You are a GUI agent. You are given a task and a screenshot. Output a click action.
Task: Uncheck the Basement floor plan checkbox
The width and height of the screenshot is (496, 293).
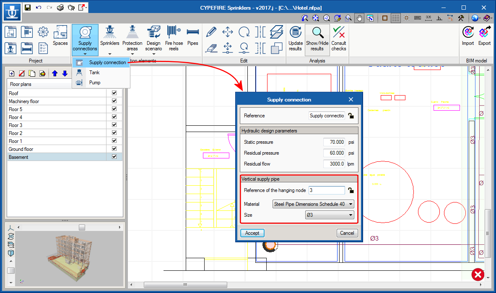[x=114, y=157]
